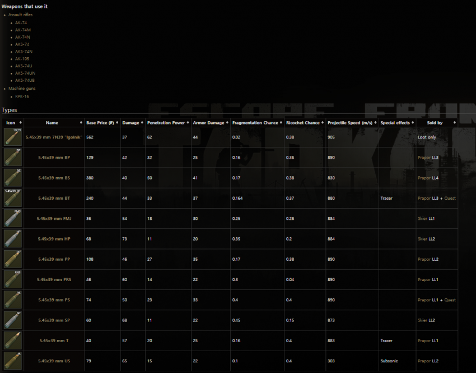Open the RPK-16 machine gun link
Screen dimensions: 476x373
[x=22, y=96]
